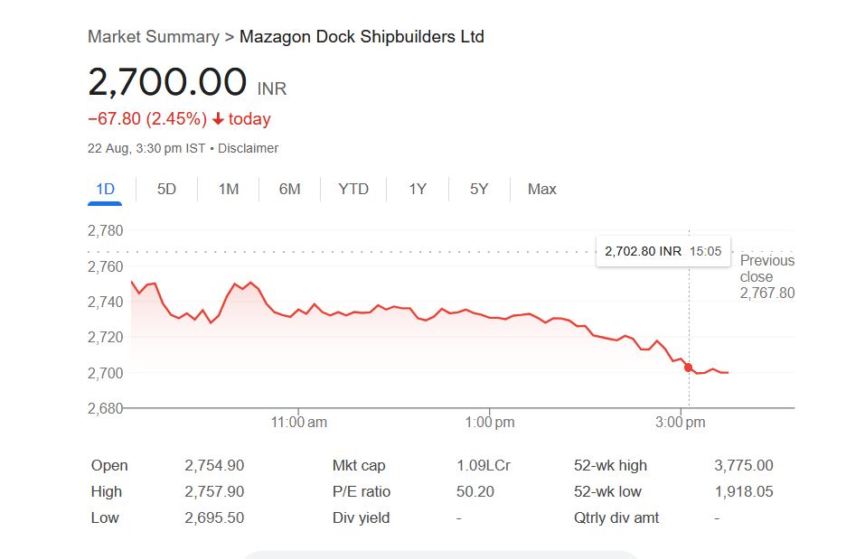
Task: Click the 2,700.00 current price
Action: coord(167,82)
